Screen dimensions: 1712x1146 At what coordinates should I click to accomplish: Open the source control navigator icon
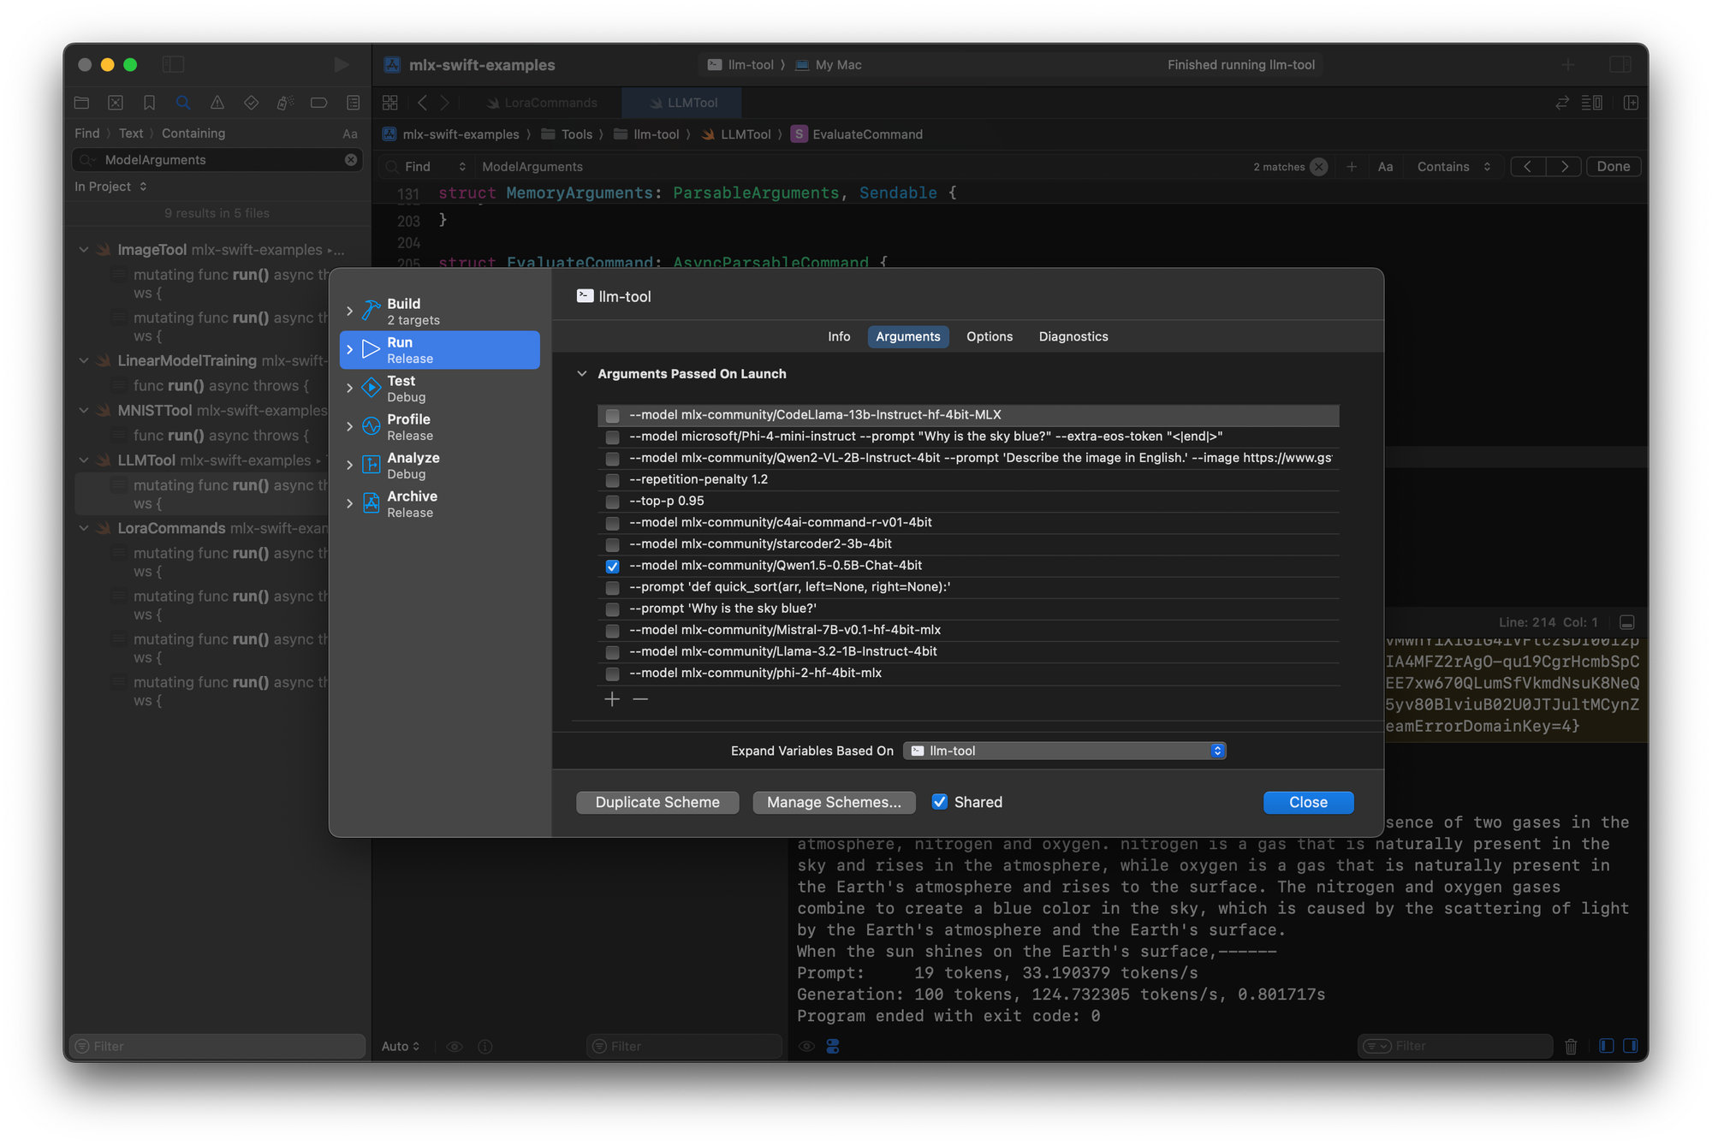coord(116,103)
